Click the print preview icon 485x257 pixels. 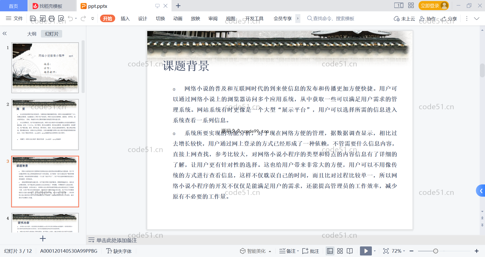point(61,18)
